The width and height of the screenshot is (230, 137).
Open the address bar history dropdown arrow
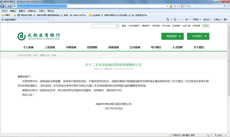click(x=167, y=6)
